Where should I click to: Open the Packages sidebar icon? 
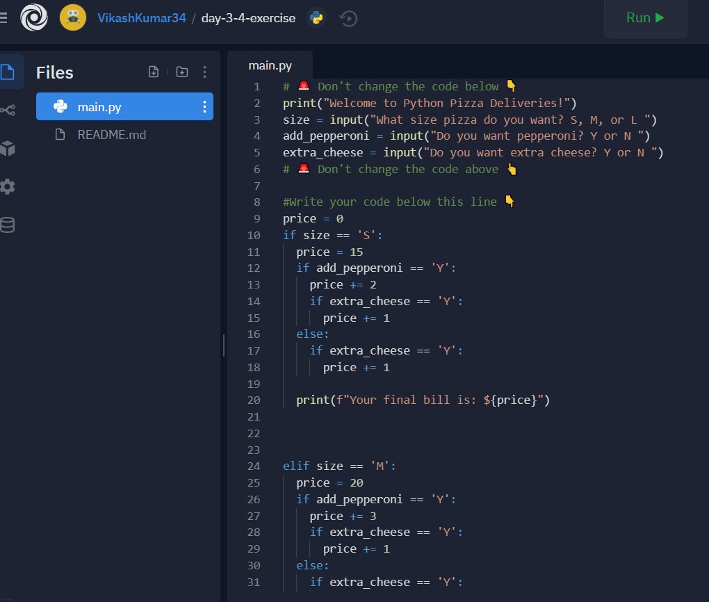click(x=8, y=148)
